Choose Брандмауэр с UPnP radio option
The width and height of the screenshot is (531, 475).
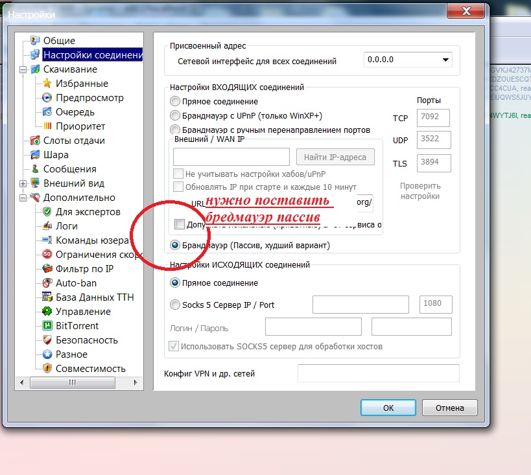(175, 116)
